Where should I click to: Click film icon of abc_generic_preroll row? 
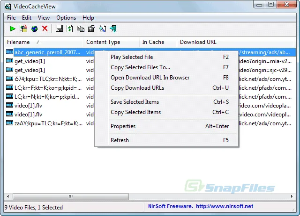tap(9, 52)
